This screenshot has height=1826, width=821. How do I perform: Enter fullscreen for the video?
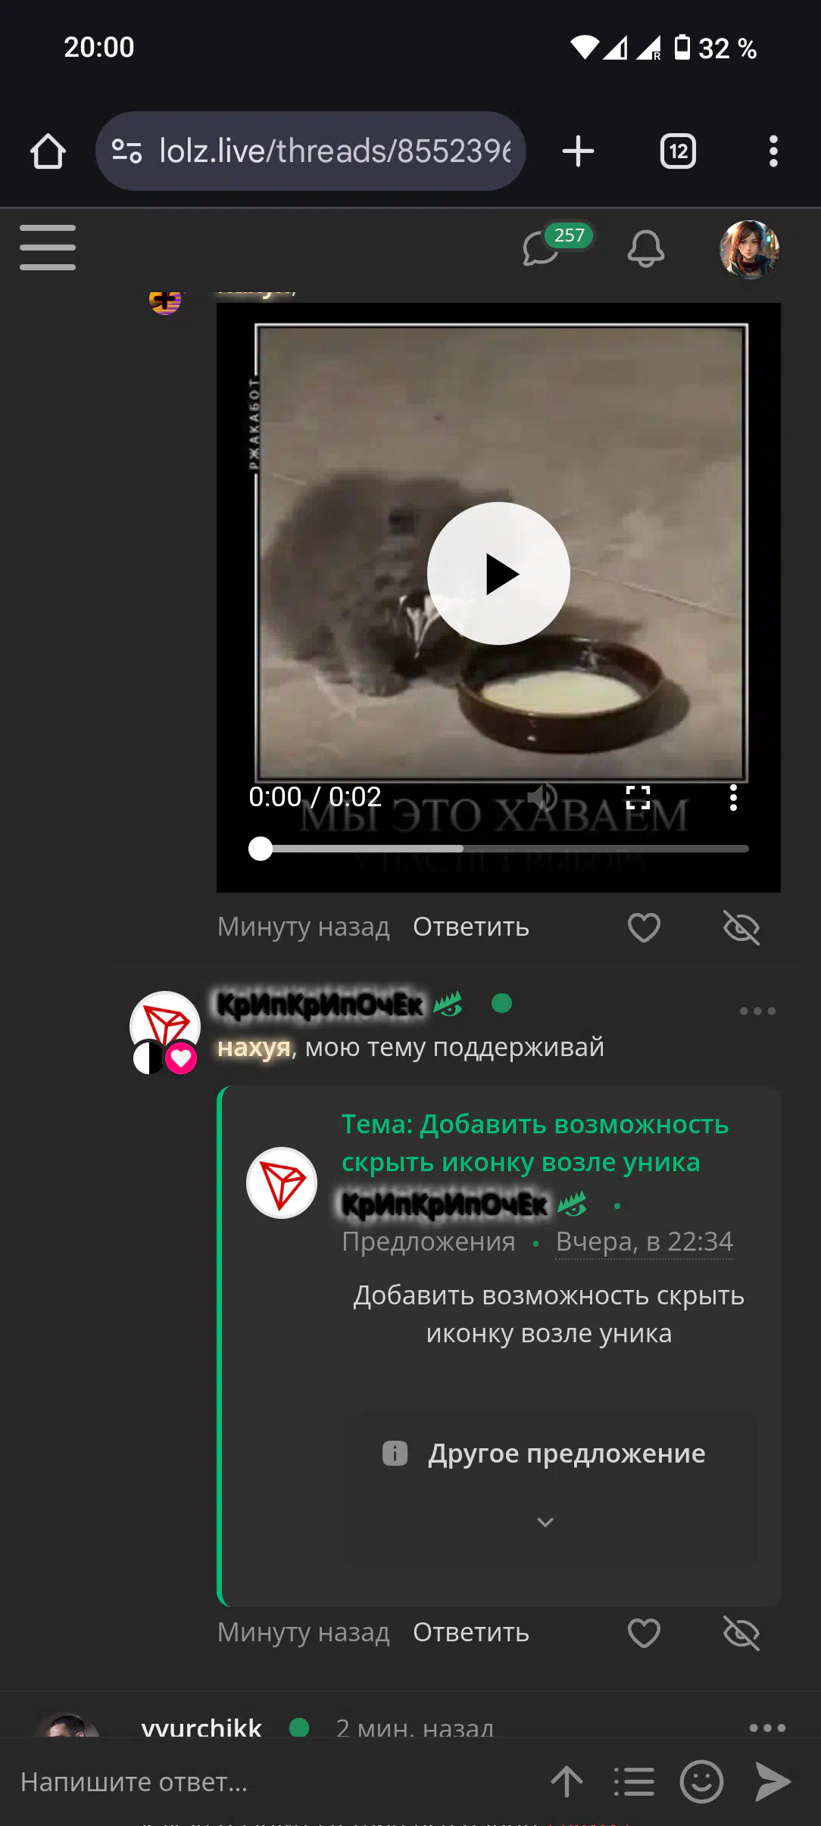[x=638, y=797]
